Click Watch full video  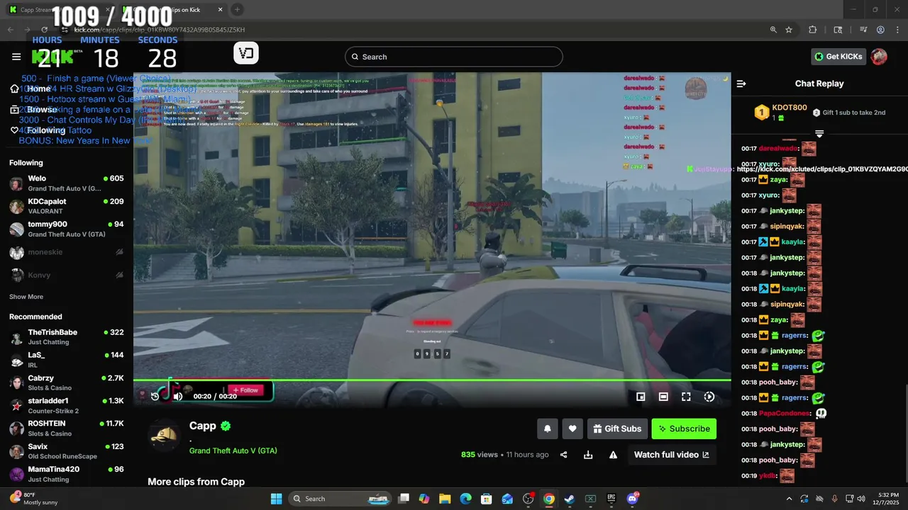point(672,455)
